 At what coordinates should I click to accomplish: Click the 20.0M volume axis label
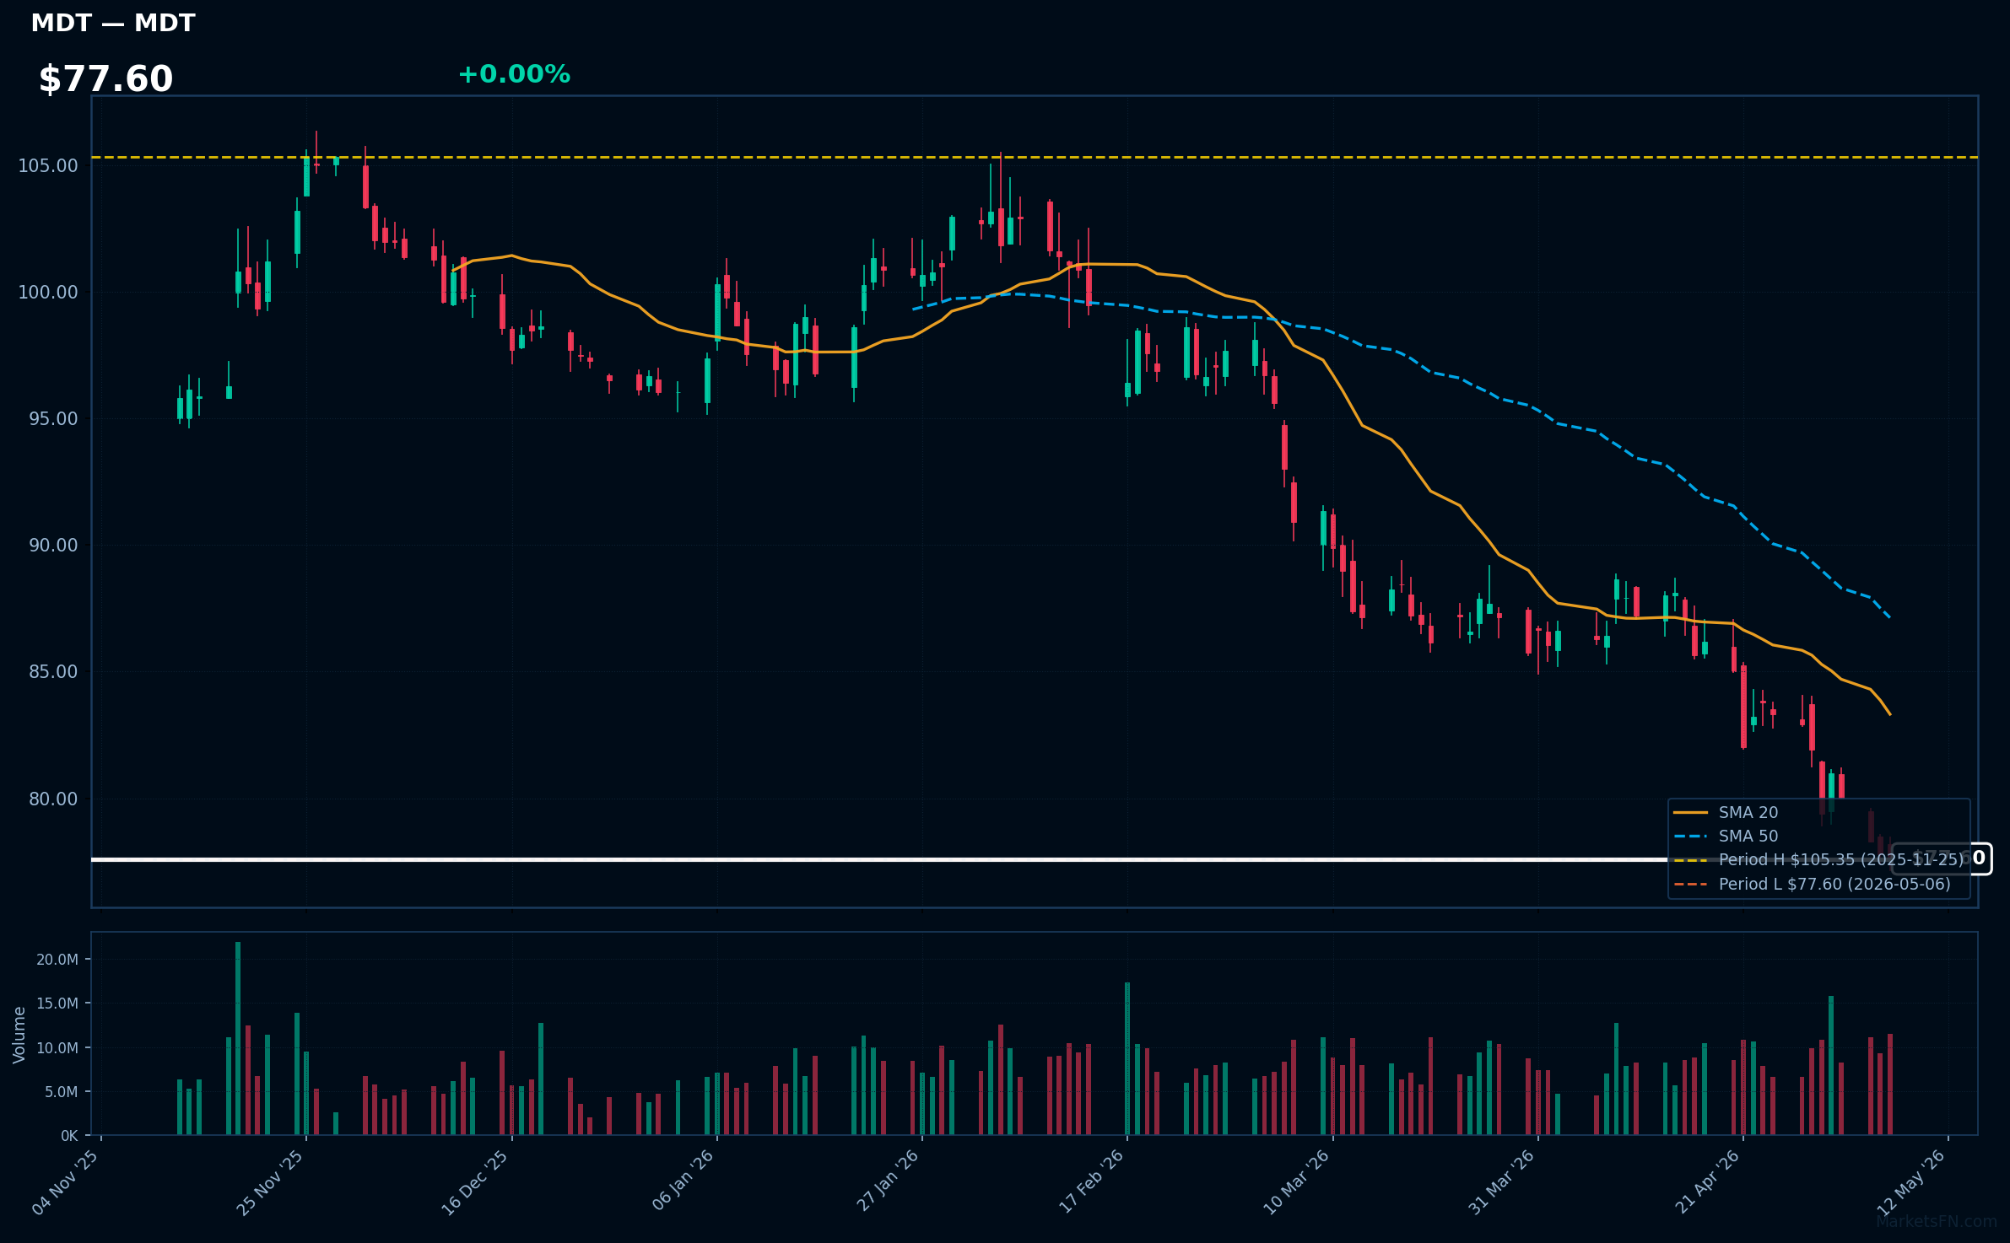pos(57,960)
